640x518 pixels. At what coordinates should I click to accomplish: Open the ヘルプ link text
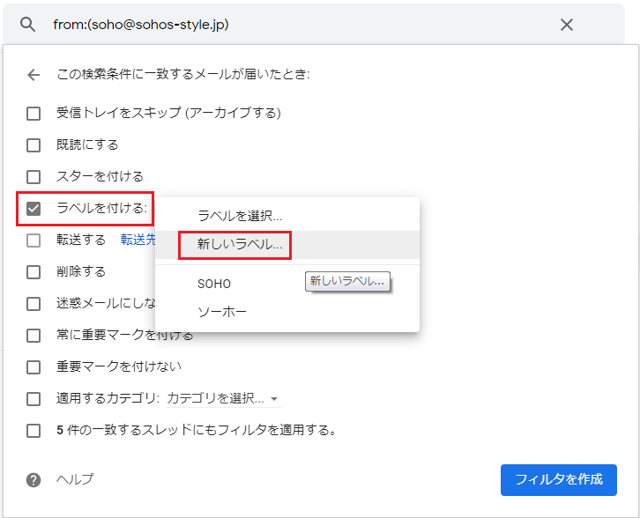click(75, 479)
